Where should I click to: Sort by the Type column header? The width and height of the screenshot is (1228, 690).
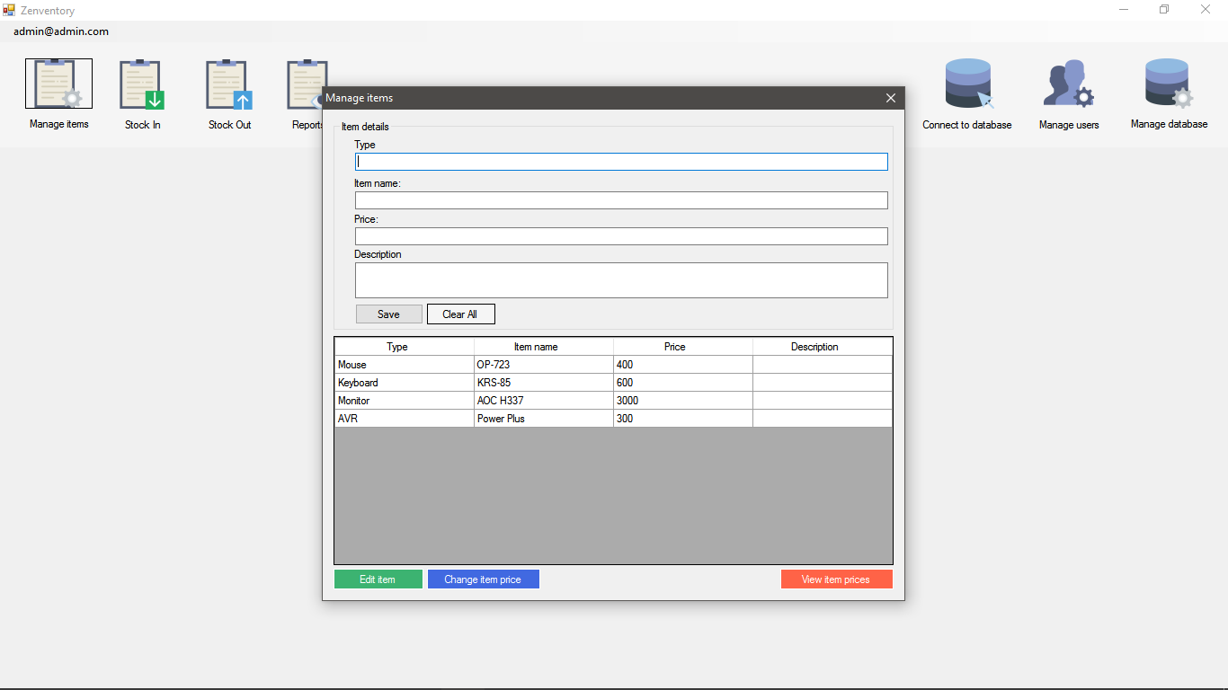click(x=405, y=347)
